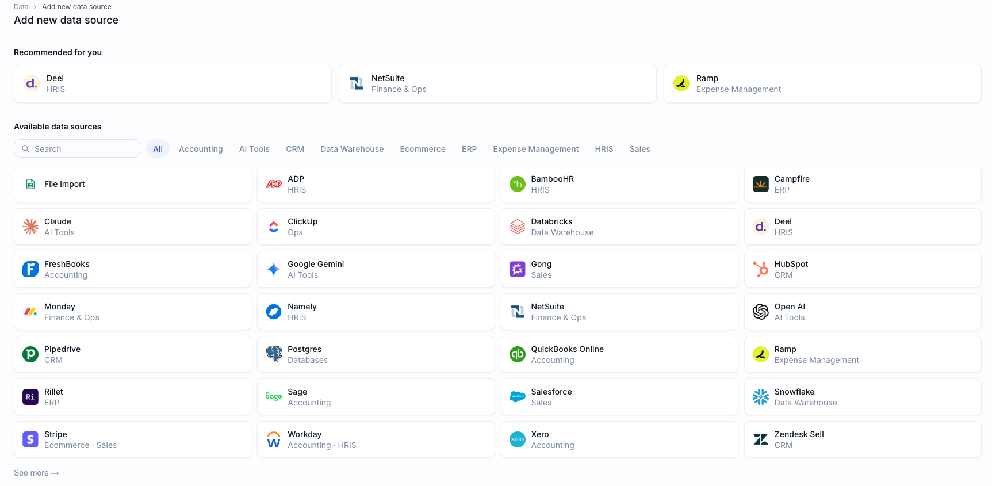Filter by AI Tools category
The image size is (992, 486).
(x=254, y=149)
